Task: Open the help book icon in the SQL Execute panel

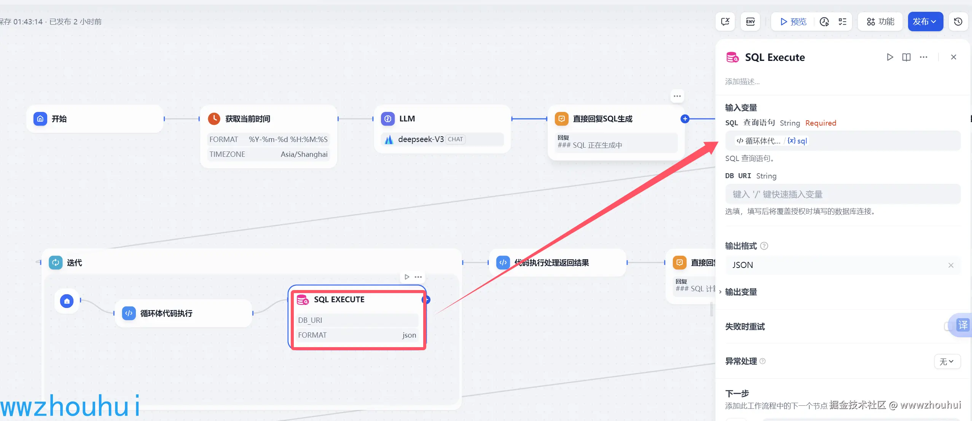Action: pos(907,57)
